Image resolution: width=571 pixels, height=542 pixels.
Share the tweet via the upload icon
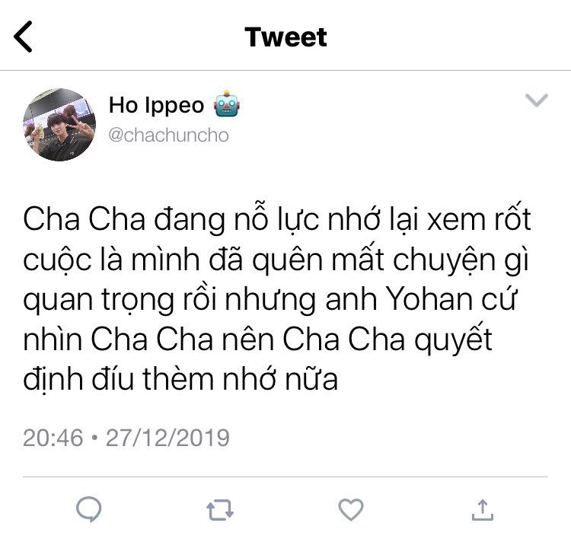[482, 509]
